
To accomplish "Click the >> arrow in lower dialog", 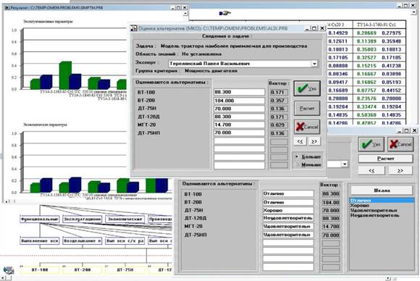I will tap(400, 171).
